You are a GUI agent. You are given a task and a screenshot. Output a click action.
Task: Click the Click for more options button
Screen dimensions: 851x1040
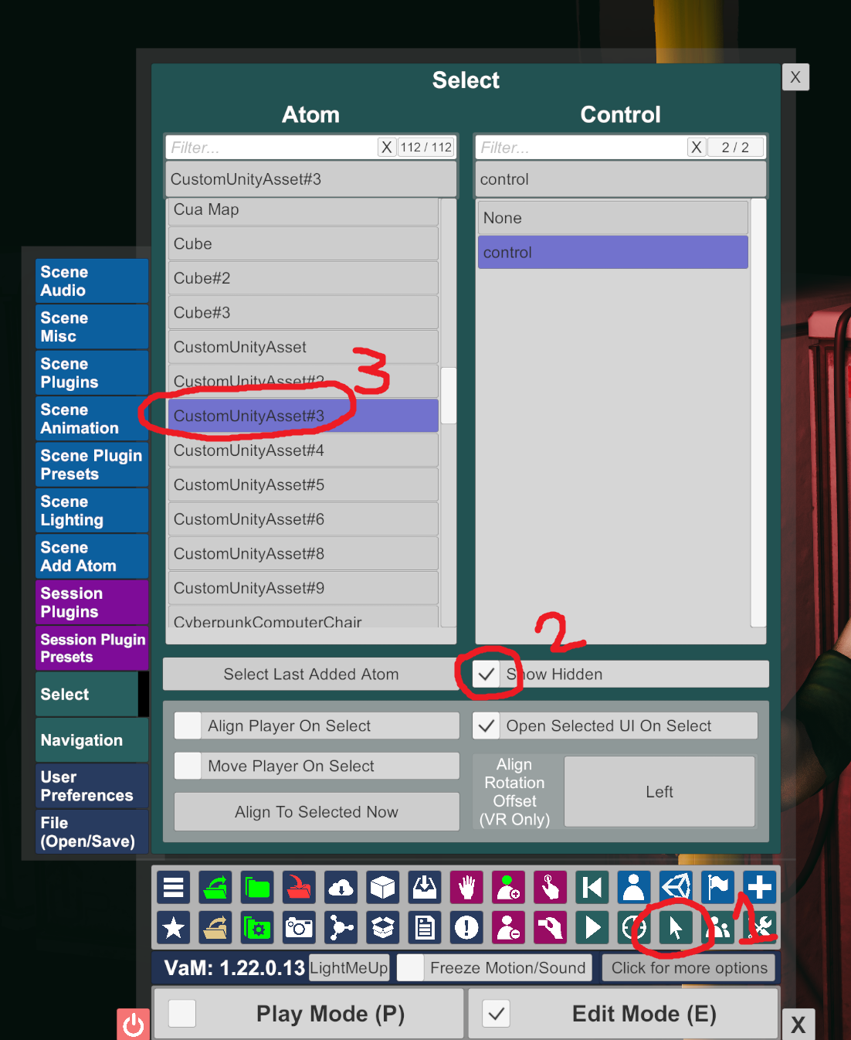689,967
